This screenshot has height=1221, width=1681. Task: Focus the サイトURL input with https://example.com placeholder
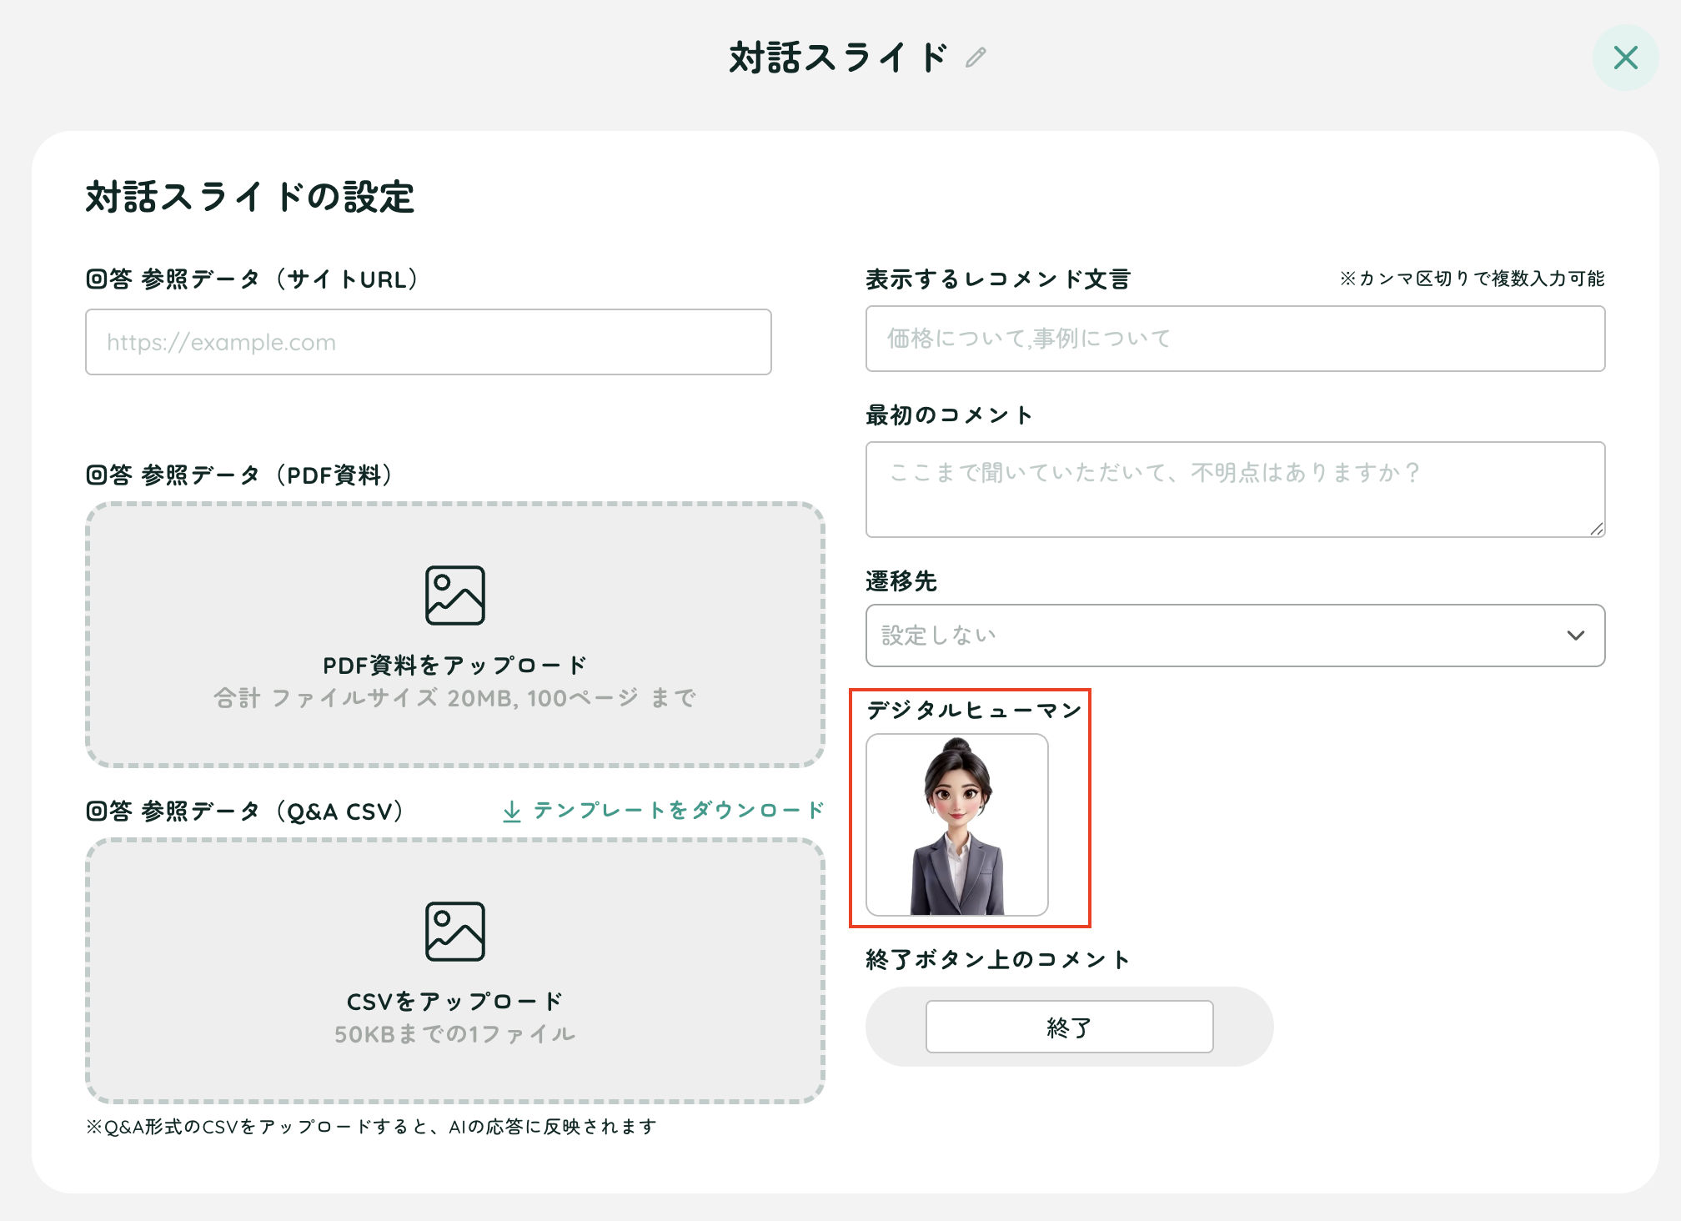(x=428, y=342)
